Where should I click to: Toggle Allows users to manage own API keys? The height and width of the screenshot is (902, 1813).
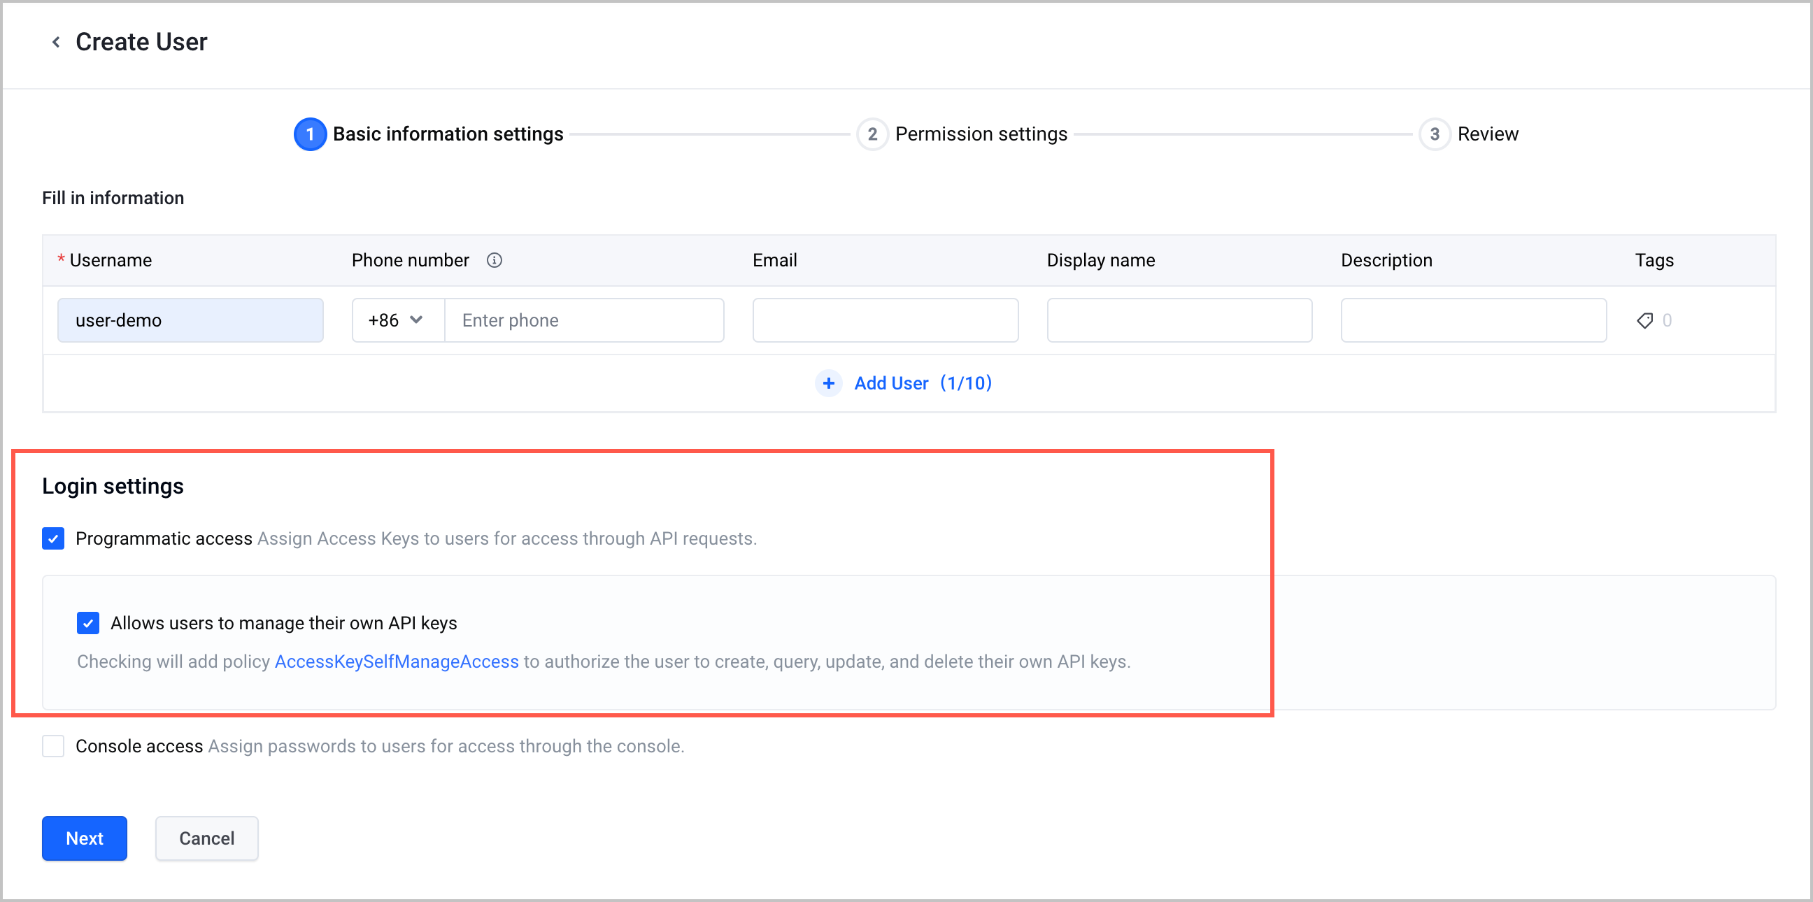(88, 624)
